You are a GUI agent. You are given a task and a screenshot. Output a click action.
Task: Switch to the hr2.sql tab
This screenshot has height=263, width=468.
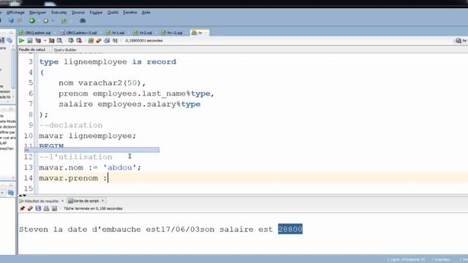(145, 32)
